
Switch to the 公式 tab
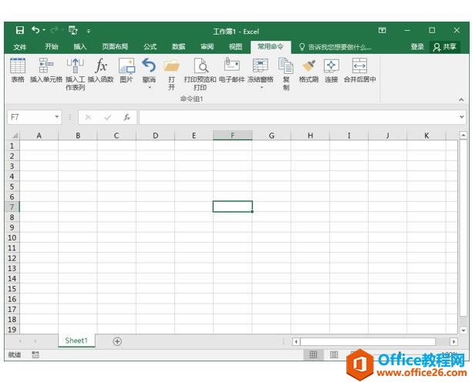click(150, 46)
